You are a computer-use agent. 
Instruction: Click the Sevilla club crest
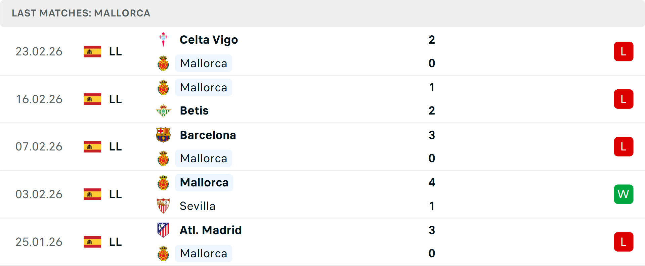[163, 206]
